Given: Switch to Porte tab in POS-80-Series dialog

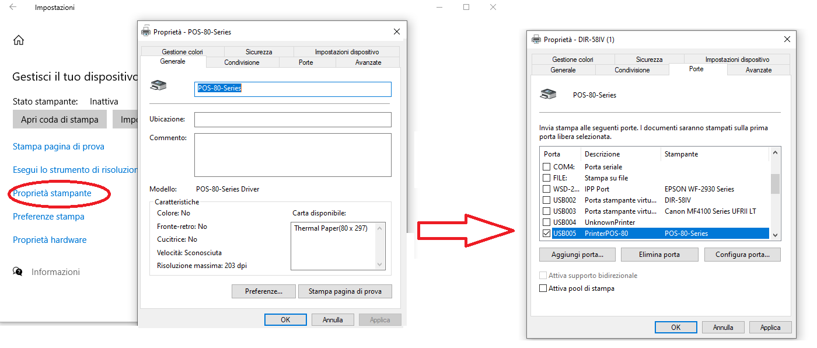Looking at the screenshot, I should tap(306, 62).
